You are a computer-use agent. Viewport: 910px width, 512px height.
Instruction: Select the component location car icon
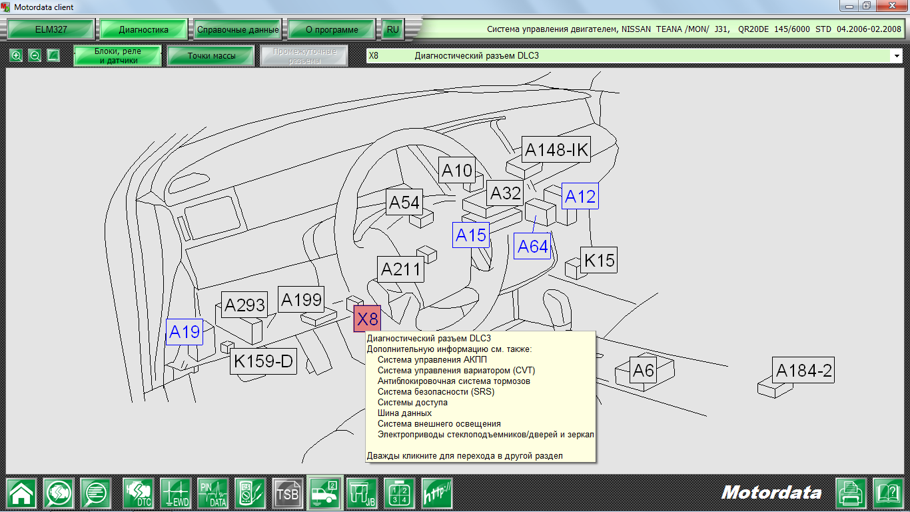(324, 494)
